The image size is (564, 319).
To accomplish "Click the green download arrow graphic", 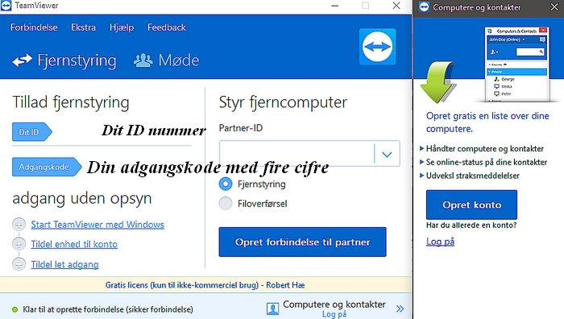I will (438, 82).
